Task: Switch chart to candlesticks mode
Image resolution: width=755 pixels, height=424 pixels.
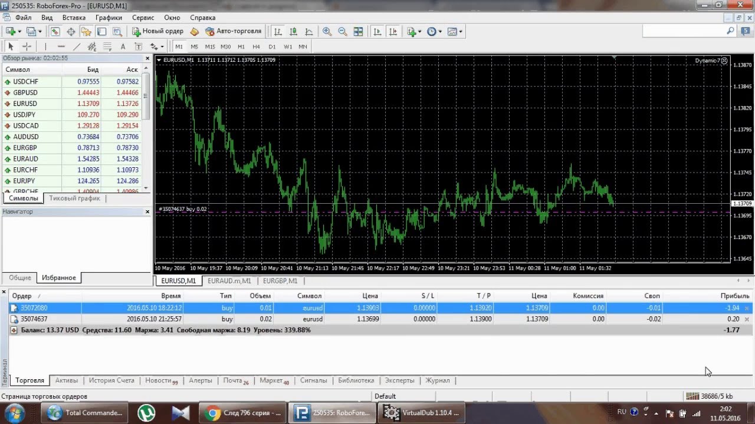Action: (x=293, y=31)
